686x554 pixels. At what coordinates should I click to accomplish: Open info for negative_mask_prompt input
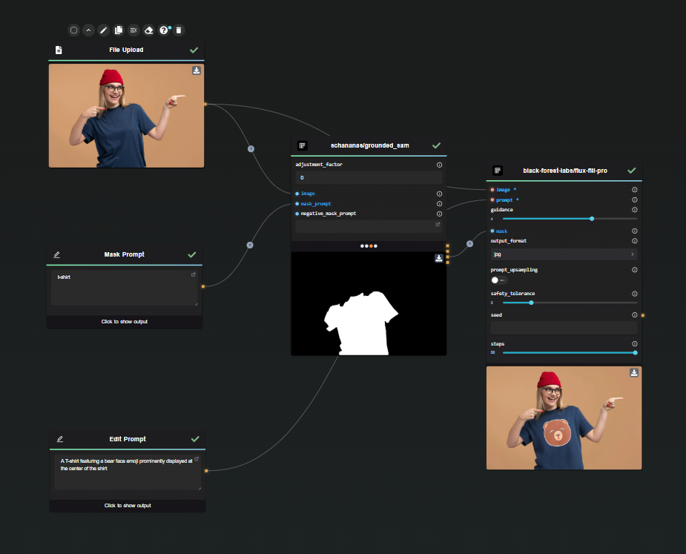(x=439, y=214)
